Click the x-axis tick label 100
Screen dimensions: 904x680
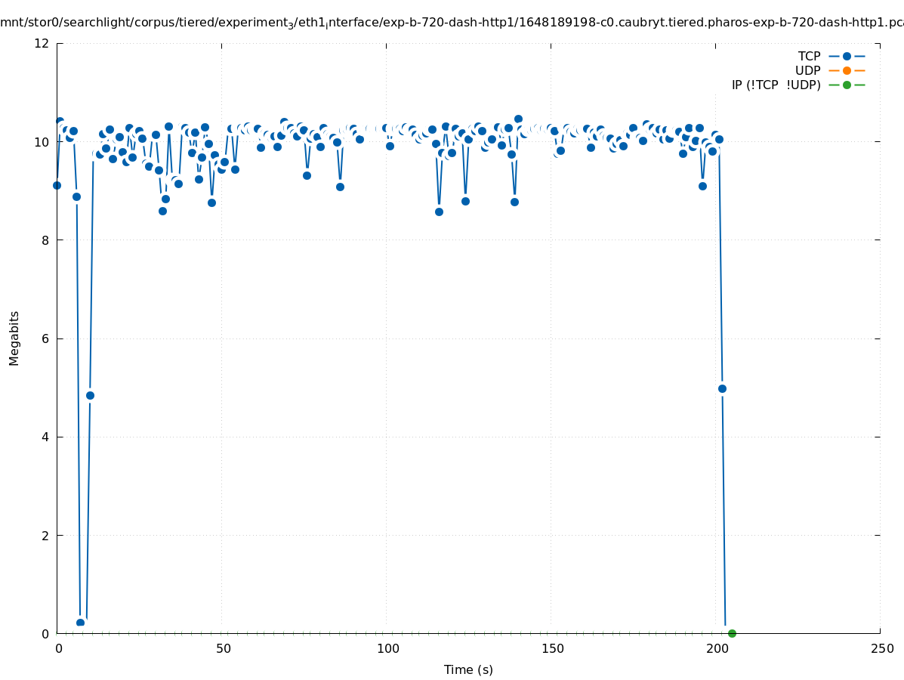387,648
